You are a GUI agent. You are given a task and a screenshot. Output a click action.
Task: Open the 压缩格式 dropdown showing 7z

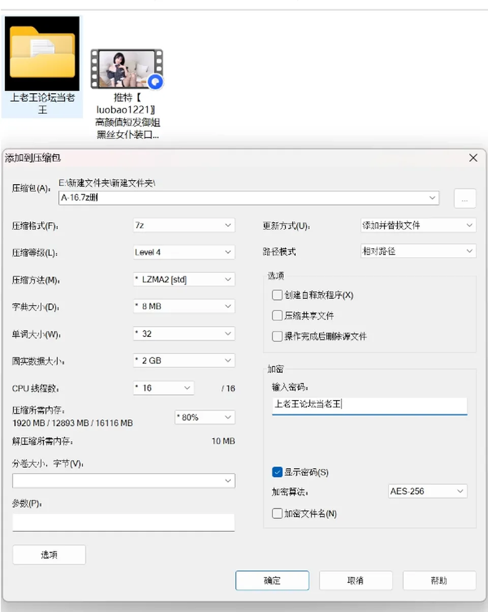[184, 225]
